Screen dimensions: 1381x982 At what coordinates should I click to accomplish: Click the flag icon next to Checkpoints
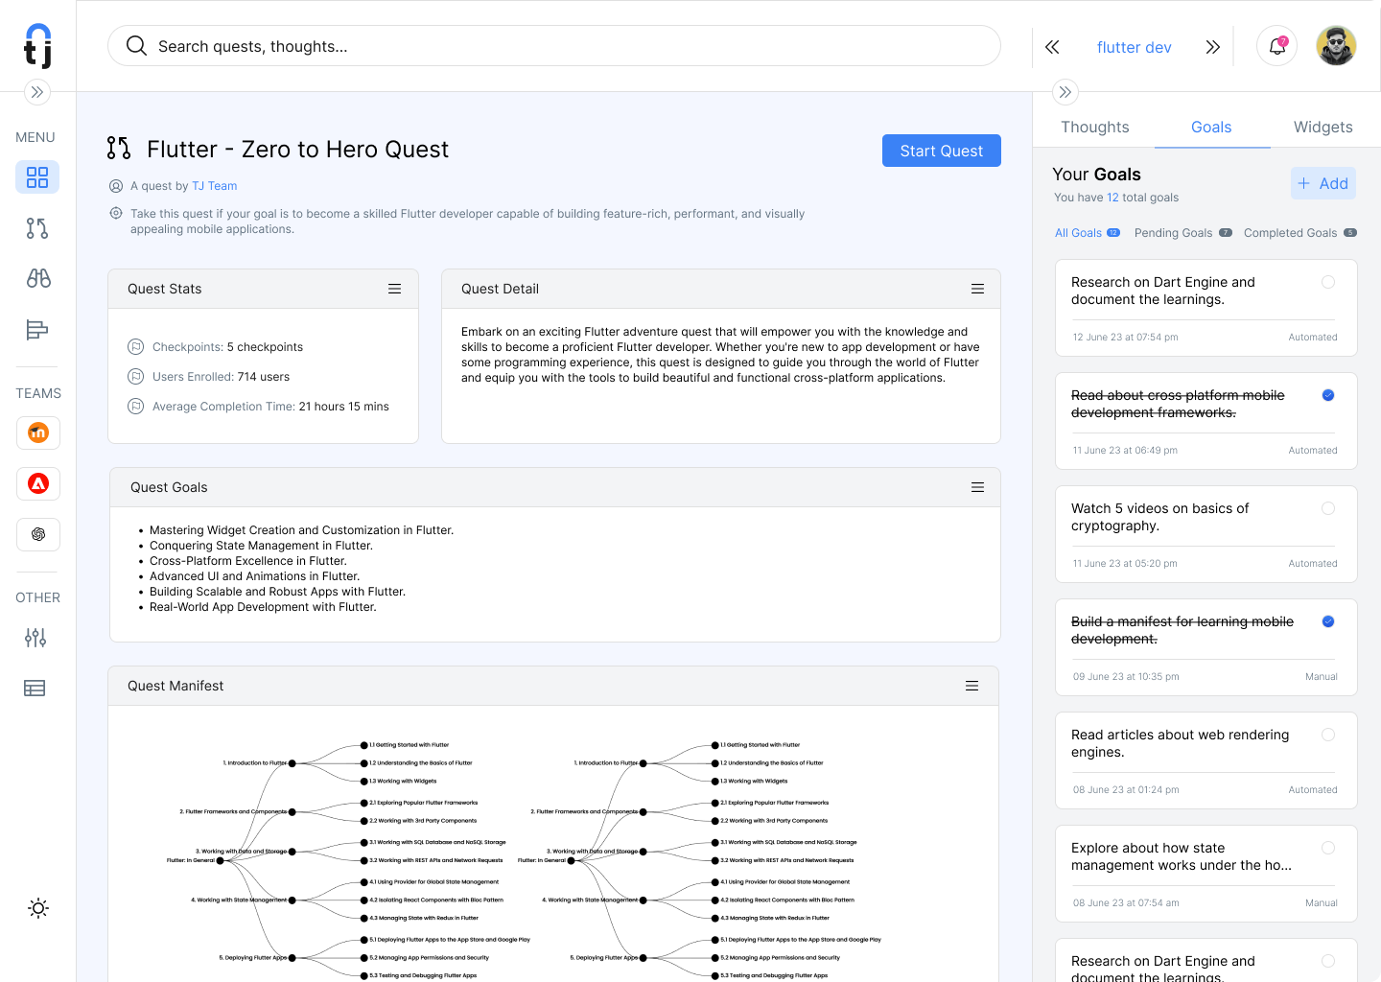(x=136, y=346)
